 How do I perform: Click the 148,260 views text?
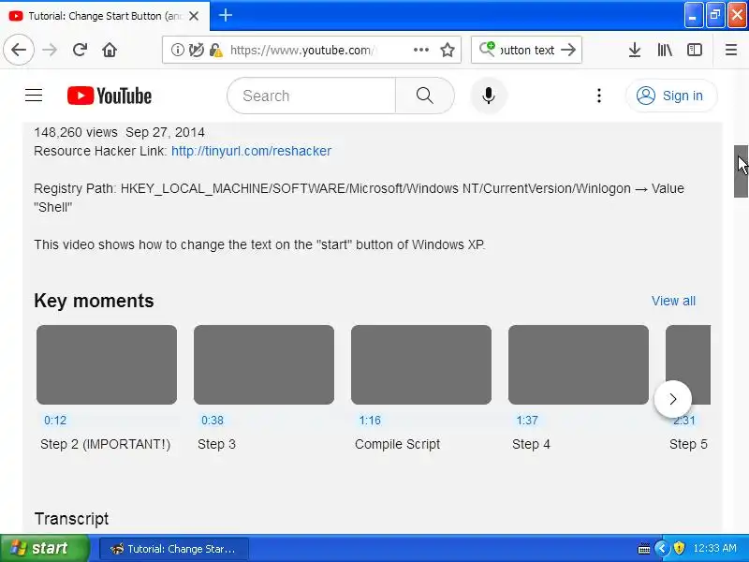pos(76,132)
